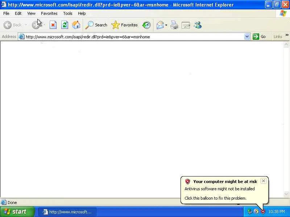Click the green Go button

pos(259,37)
